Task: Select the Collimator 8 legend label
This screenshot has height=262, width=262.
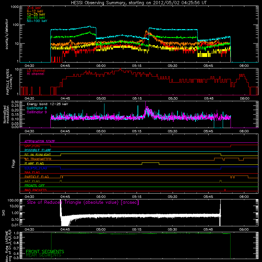Action: coord(37,108)
